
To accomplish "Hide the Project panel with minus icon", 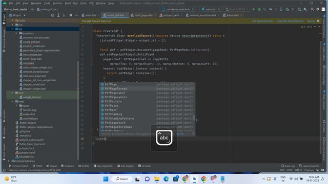I will (x=76, y=15).
